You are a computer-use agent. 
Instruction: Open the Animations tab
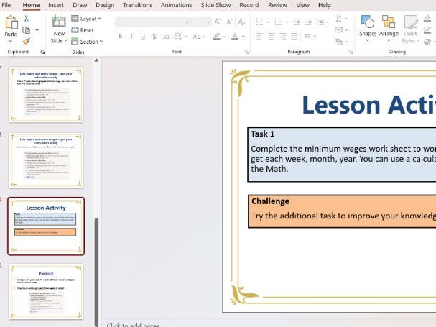176,5
